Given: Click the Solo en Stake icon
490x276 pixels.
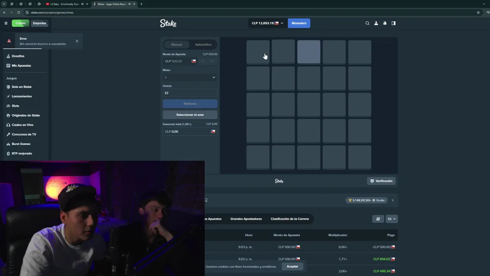Looking at the screenshot, I should point(8,87).
